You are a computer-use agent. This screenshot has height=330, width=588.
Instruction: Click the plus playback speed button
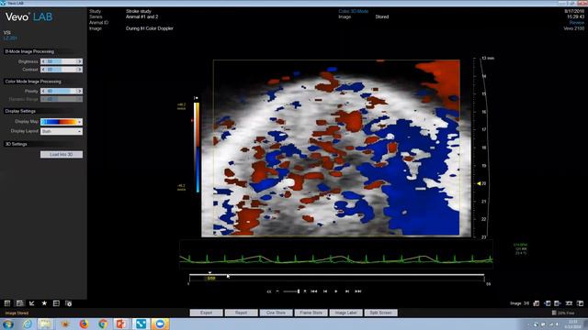pos(305,291)
